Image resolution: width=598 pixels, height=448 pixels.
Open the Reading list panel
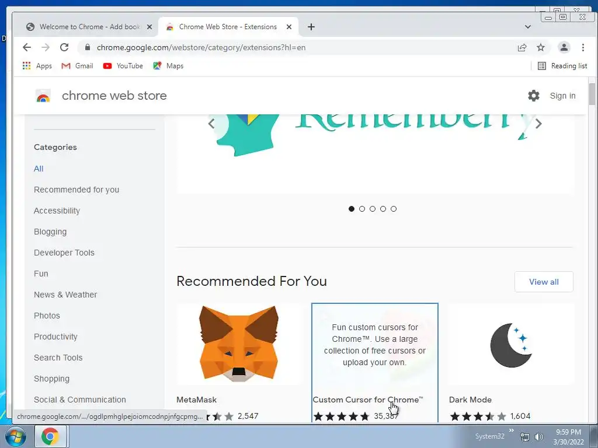coord(562,66)
